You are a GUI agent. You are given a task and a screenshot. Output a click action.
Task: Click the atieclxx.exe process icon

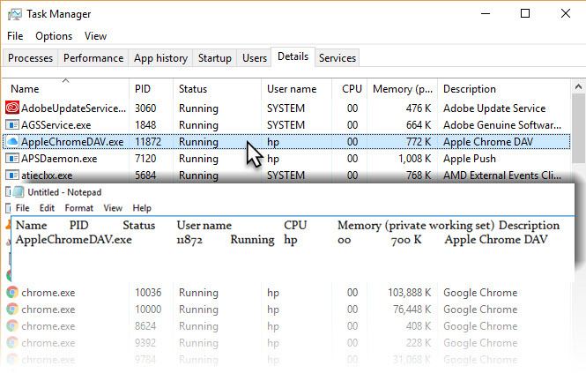pos(12,175)
